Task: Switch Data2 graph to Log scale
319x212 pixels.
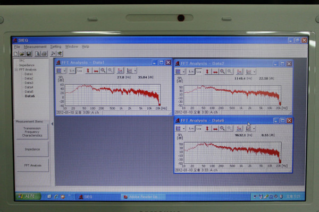Action: [x=198, y=72]
